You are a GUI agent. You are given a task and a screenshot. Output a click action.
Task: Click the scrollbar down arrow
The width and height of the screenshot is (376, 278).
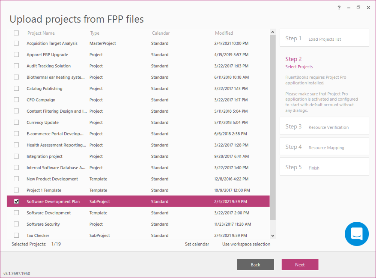point(273,236)
